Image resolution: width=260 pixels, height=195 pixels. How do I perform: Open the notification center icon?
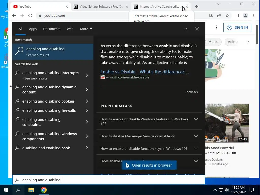point(252,190)
